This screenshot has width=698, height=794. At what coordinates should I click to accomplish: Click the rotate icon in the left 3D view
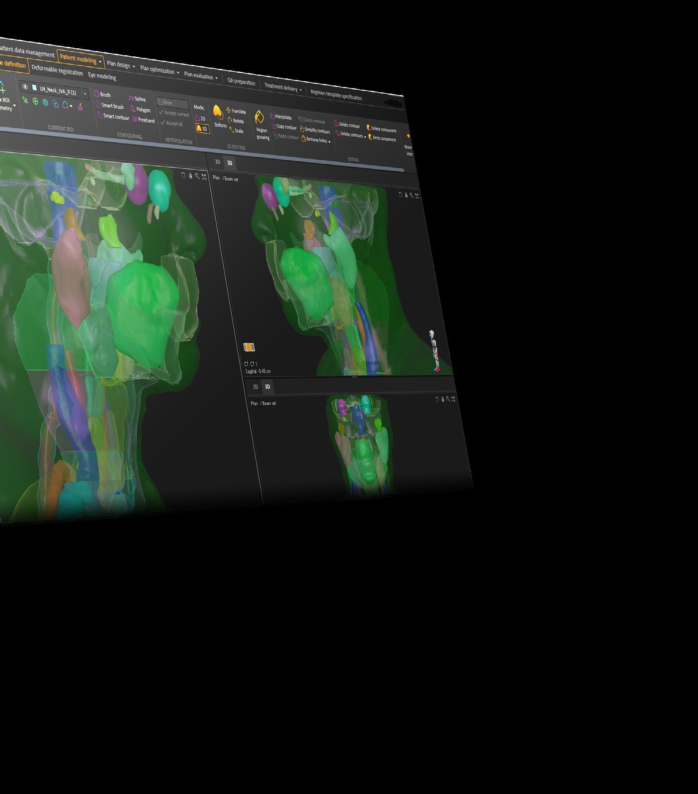(x=183, y=175)
